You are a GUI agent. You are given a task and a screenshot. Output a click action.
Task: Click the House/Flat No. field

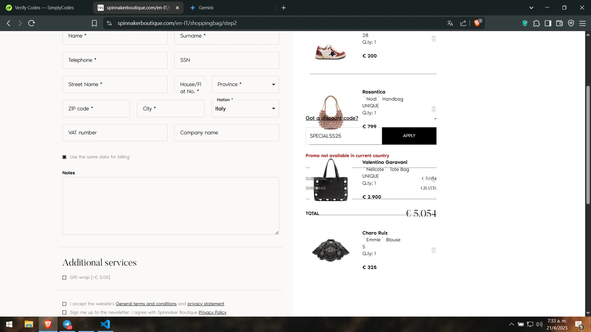(190, 85)
